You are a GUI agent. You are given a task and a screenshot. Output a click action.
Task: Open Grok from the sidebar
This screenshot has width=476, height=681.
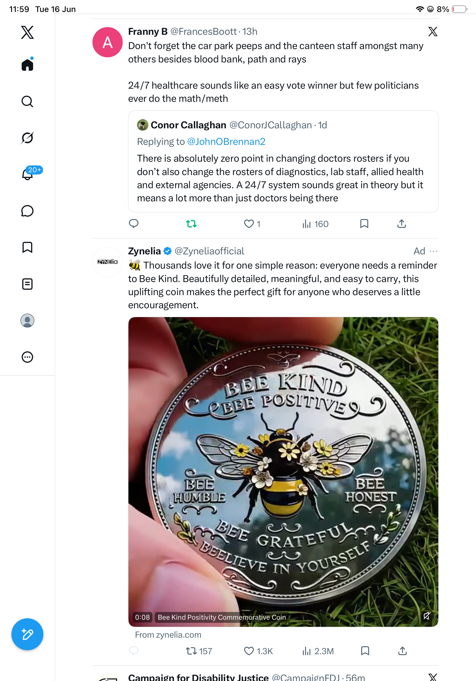coord(27,138)
